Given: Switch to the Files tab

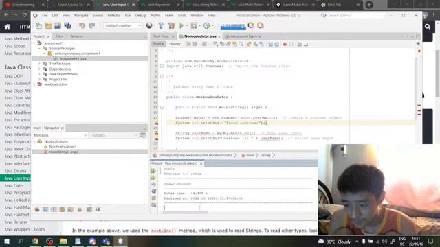Looking at the screenshot, I should (x=59, y=36).
